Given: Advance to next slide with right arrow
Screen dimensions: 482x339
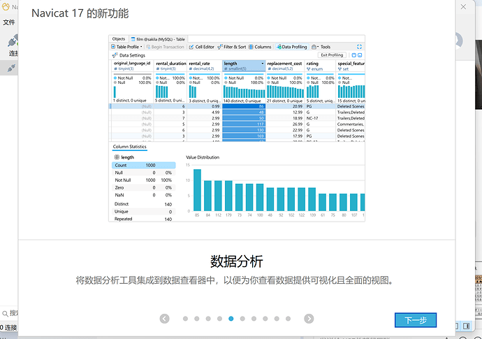Looking at the screenshot, I should coord(309,319).
